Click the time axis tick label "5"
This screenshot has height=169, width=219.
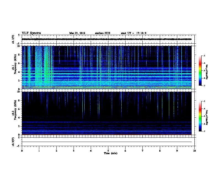click(x=108, y=151)
